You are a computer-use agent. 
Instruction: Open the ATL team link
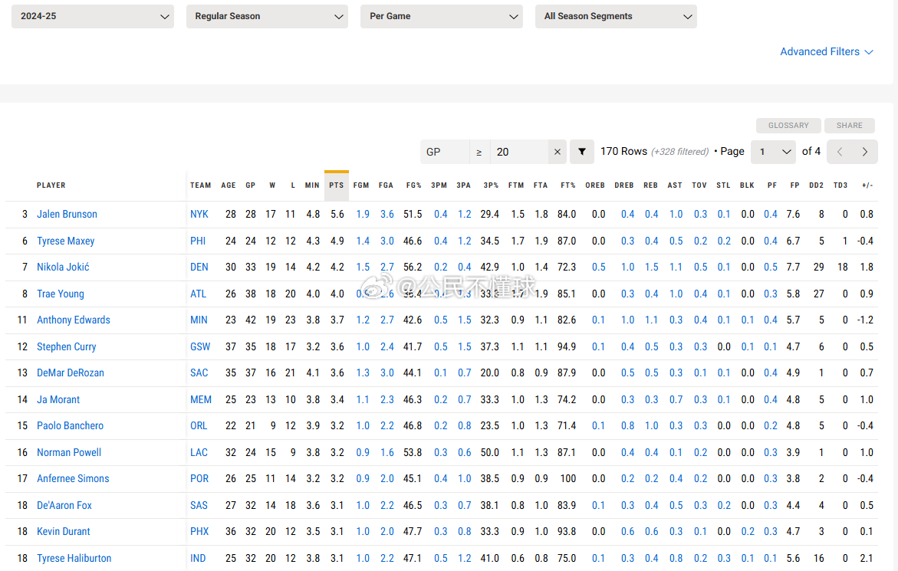pyautogui.click(x=198, y=294)
